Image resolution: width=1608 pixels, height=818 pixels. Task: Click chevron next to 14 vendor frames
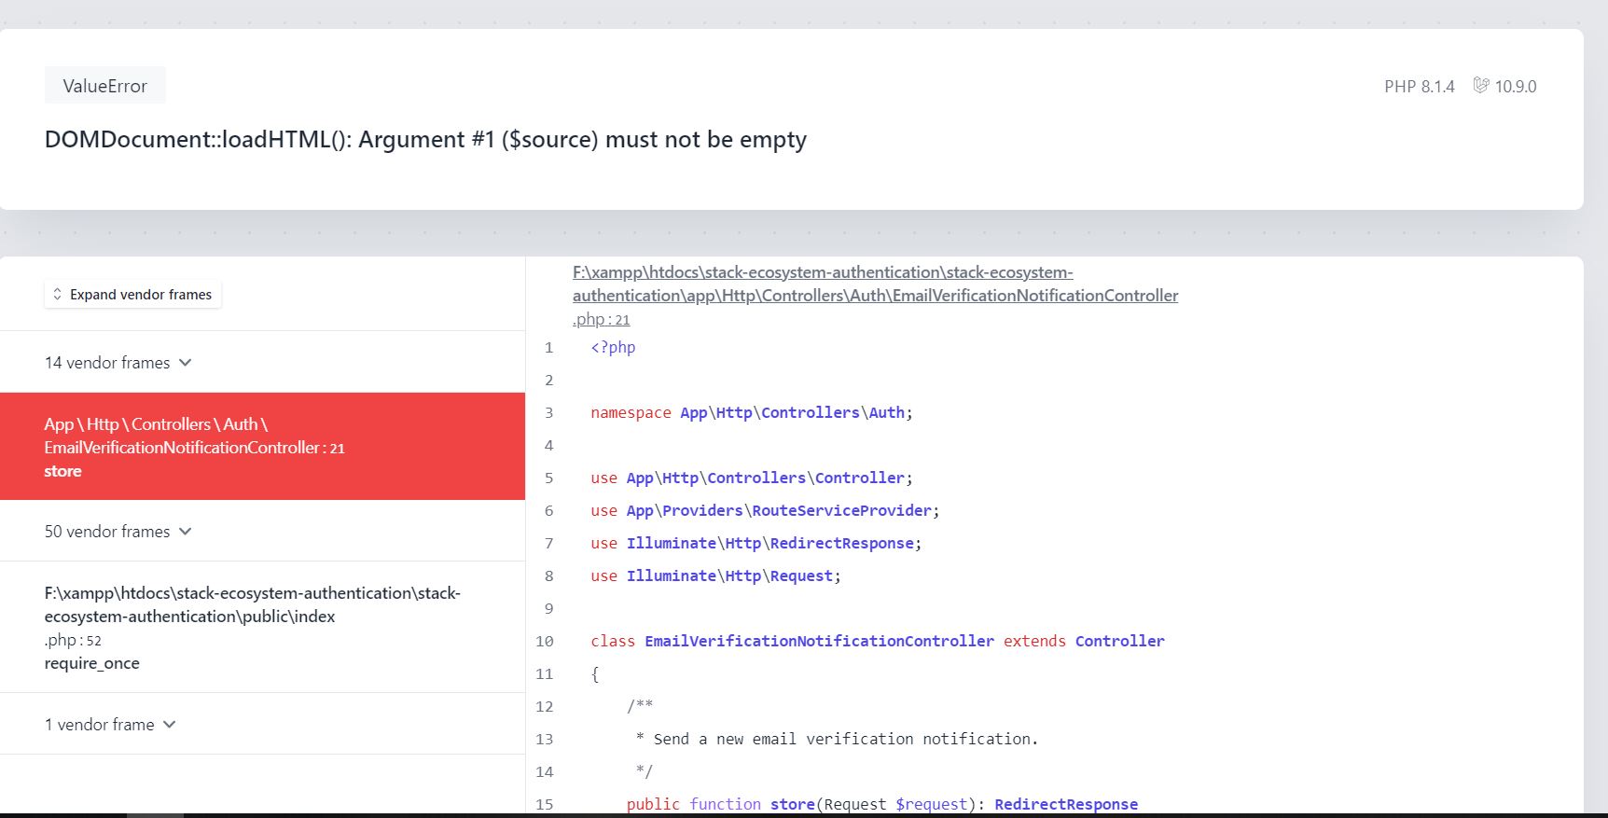[x=185, y=362]
